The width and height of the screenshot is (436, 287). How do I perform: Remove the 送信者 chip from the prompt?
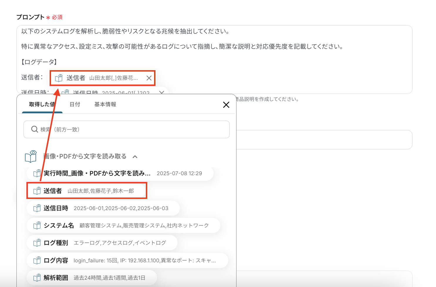click(x=149, y=78)
